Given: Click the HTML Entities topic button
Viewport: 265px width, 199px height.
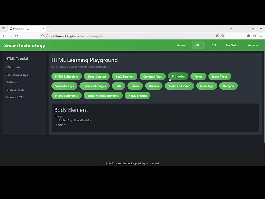Looking at the screenshot, I should [137, 95].
